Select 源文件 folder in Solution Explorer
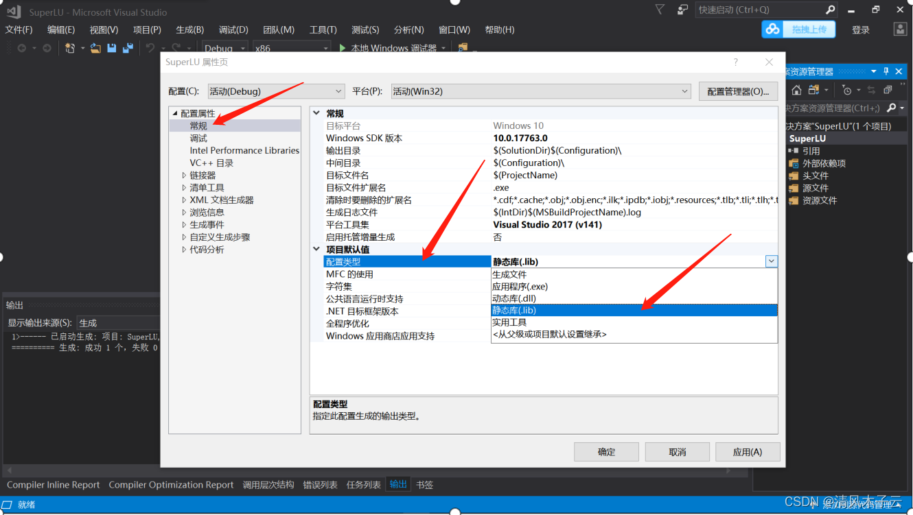Image resolution: width=913 pixels, height=515 pixels. (816, 188)
